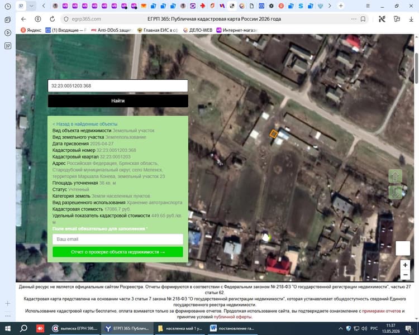Open the ДЕЛО-WEB bookmark
This screenshot has height=335, width=419.
coord(198,30)
